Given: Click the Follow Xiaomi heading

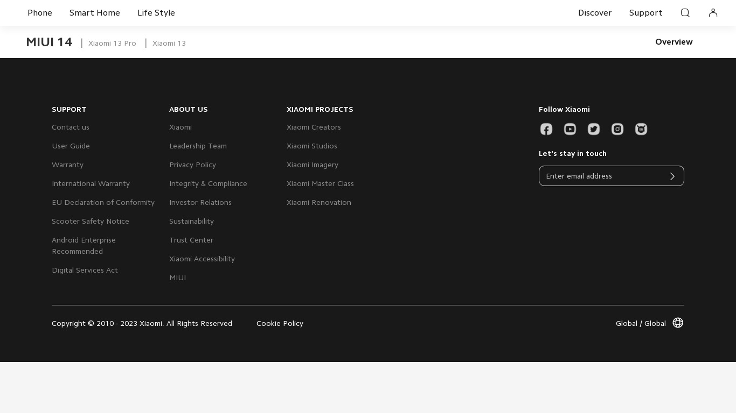Looking at the screenshot, I should tap(564, 109).
